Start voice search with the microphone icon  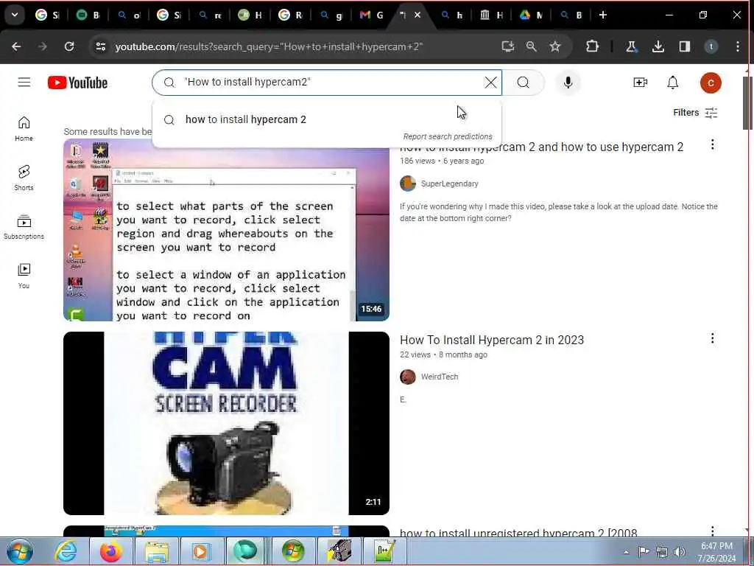568,83
